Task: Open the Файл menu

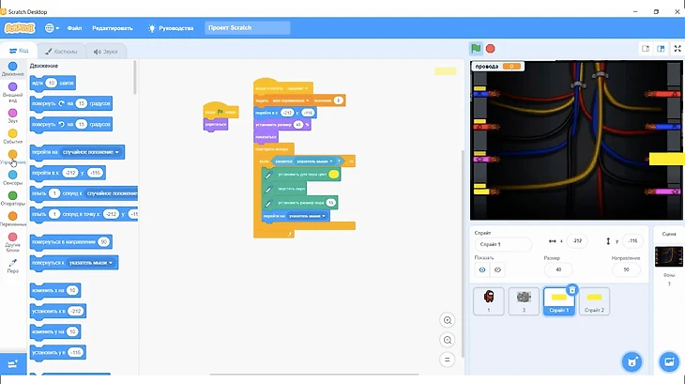Action: coord(74,28)
